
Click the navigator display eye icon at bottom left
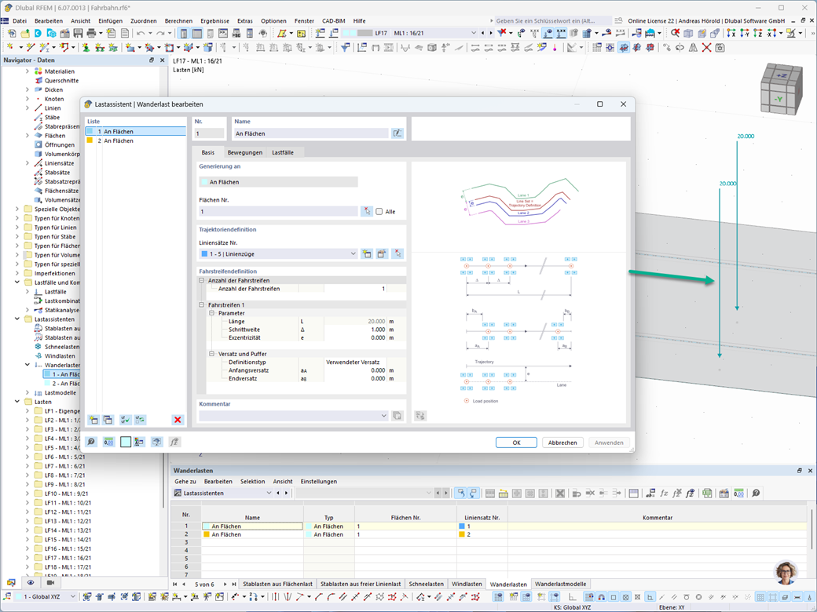tap(31, 583)
